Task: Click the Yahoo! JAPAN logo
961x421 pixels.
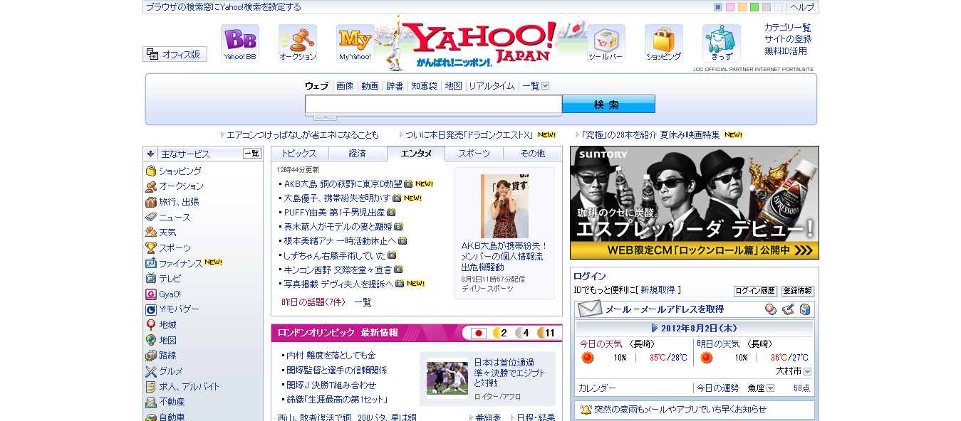Action: (x=481, y=43)
